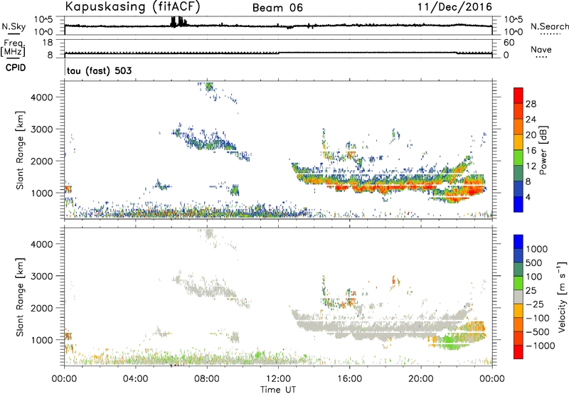This screenshot has width=569, height=394.
Task: Click the '-1000' velocity colorbar value
Action: 540,346
